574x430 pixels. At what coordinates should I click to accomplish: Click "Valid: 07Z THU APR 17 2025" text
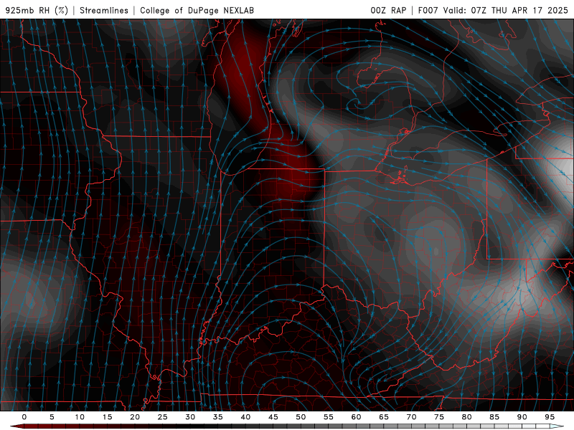(x=506, y=10)
